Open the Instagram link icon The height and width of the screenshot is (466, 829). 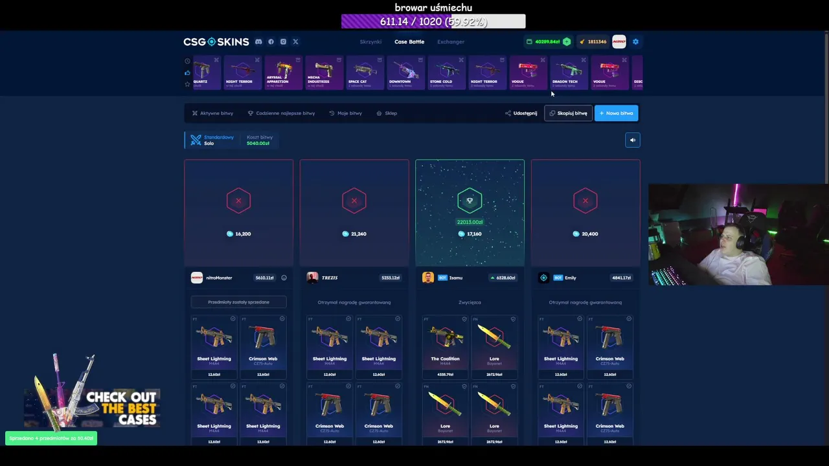(283, 41)
